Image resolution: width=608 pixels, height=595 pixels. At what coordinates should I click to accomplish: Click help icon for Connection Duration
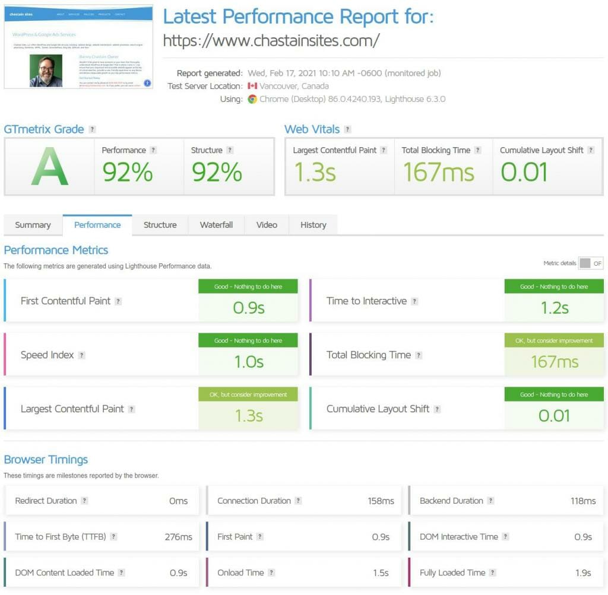click(x=298, y=501)
